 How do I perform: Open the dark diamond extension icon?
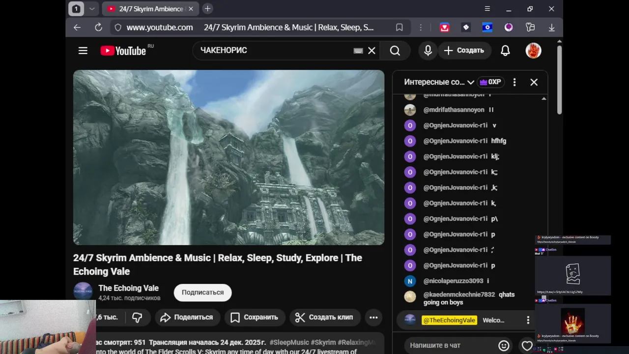pyautogui.click(x=466, y=28)
